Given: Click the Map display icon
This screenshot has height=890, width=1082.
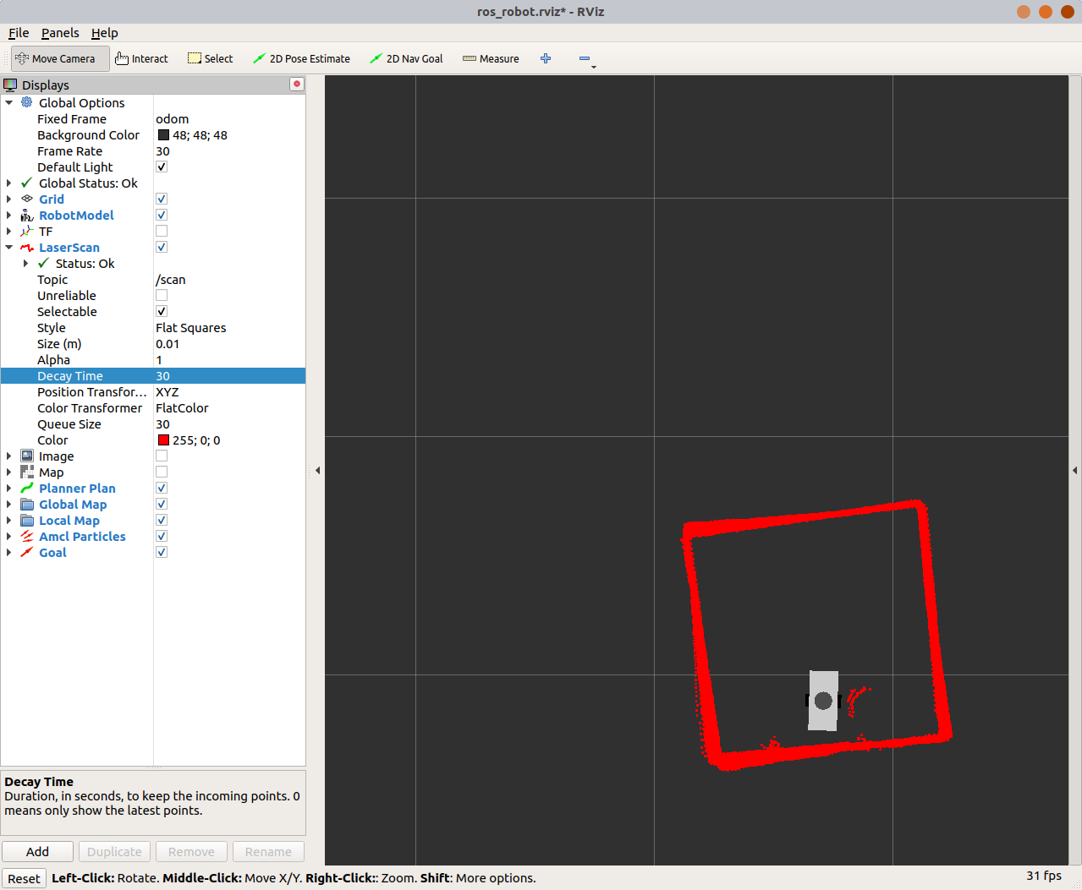Looking at the screenshot, I should tap(27, 472).
